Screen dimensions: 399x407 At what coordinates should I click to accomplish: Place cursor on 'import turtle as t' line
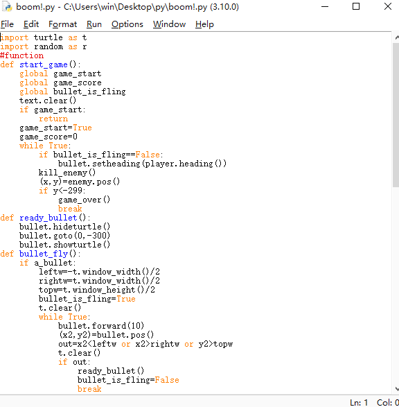pos(44,37)
